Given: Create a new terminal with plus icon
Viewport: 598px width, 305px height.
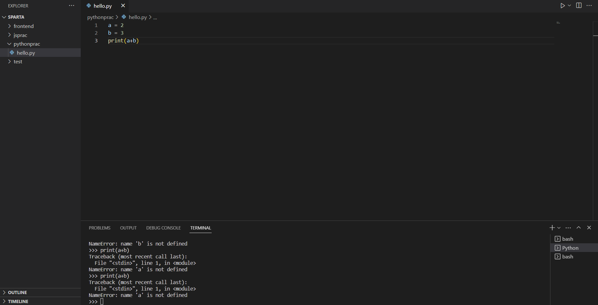Looking at the screenshot, I should point(552,228).
